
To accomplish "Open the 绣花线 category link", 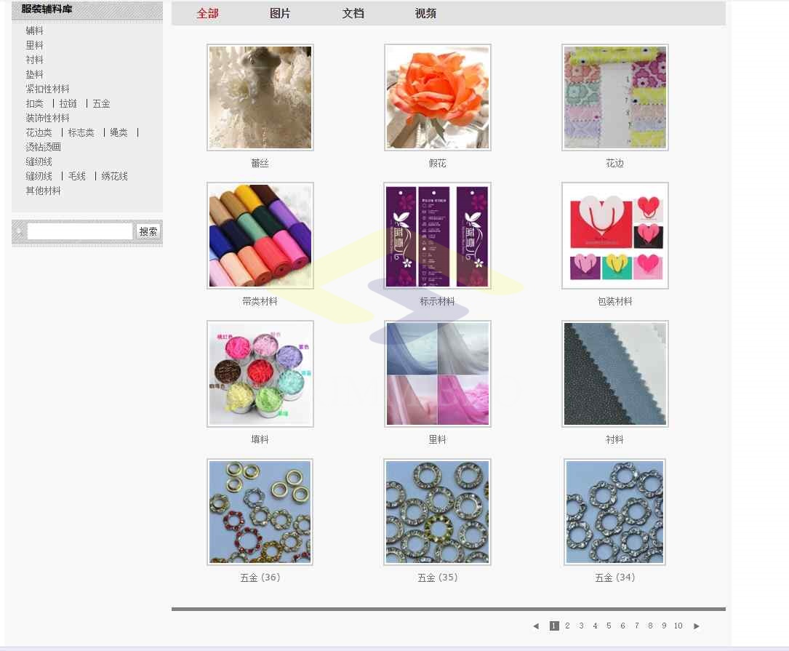I will pyautogui.click(x=114, y=176).
